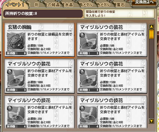Image resolution: width=159 pixels, height=132 pixels.
Task: Click the empty scrollbar track below the thumb
Action: (152, 78)
